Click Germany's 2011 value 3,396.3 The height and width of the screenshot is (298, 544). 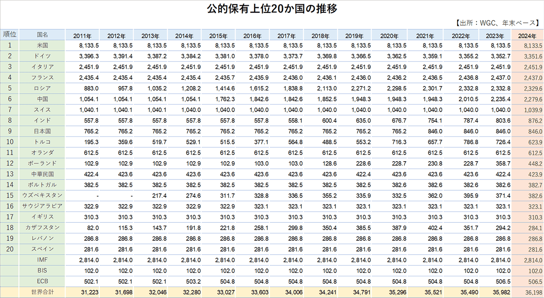pos(89,56)
